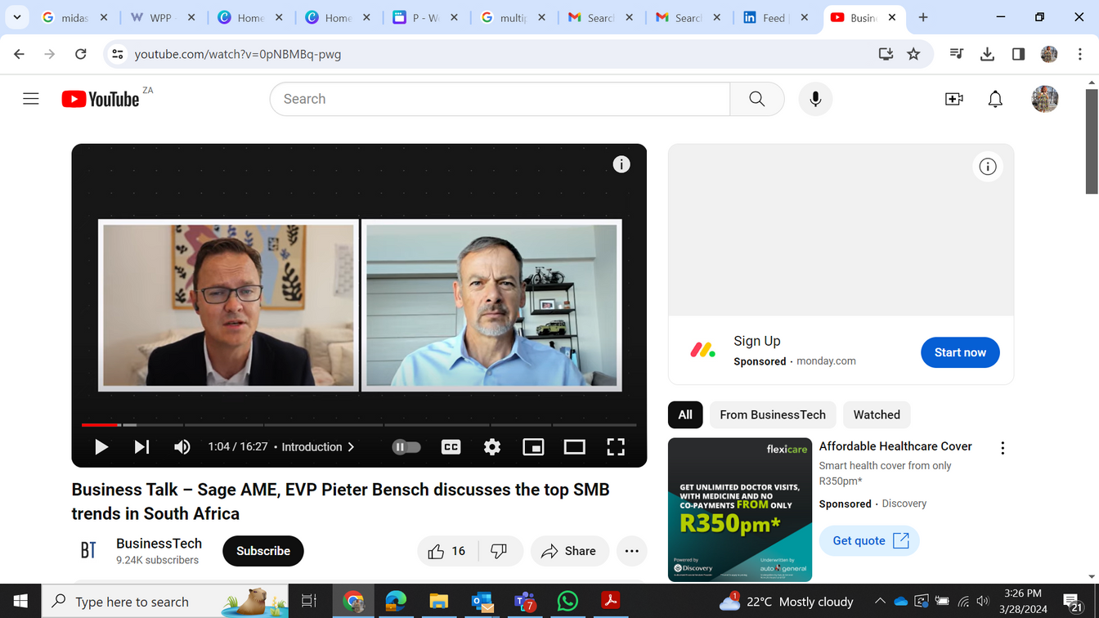Skip to the next video

click(x=141, y=446)
